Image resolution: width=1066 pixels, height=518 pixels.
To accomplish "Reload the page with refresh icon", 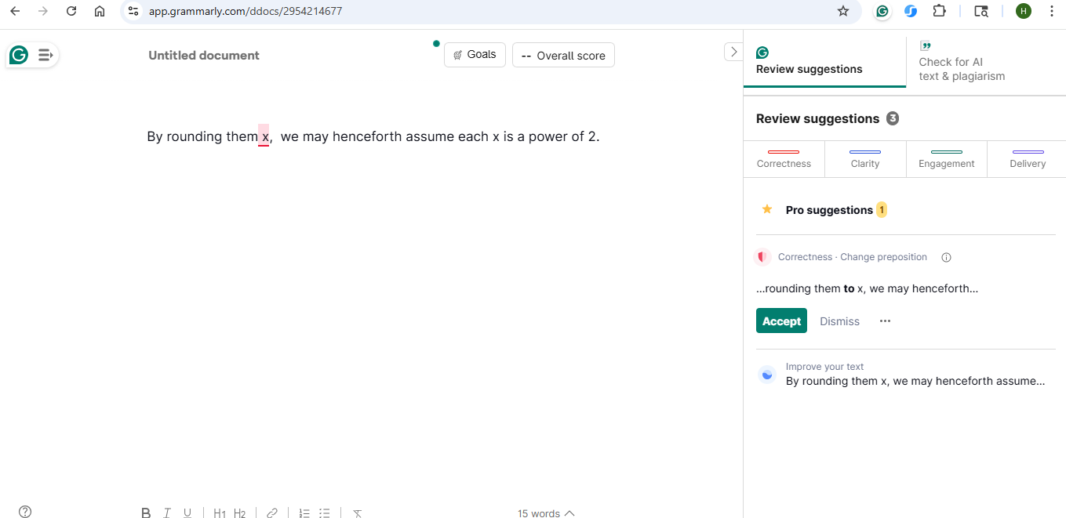I will click(x=71, y=11).
